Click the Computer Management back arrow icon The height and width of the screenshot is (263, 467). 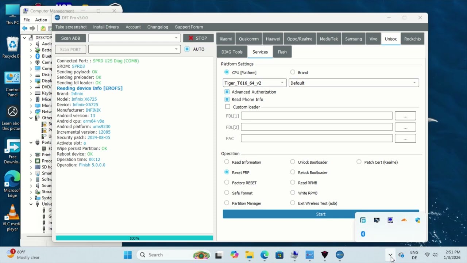[24, 28]
